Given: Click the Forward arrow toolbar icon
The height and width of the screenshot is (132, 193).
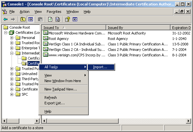Looking at the screenshot, I should click(13, 19).
